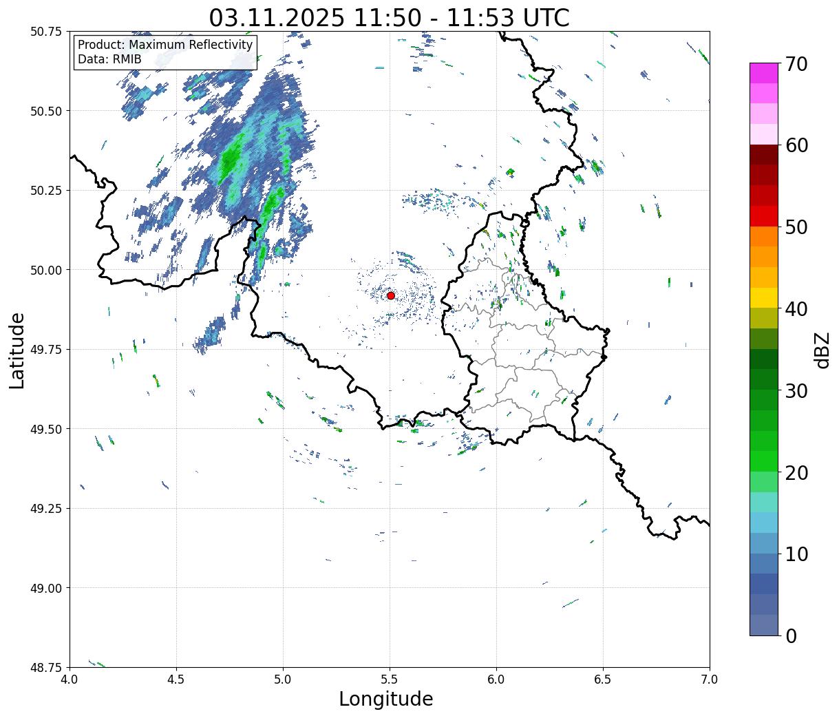The image size is (839, 716).
Task: Click the colorbar tick label 10
Action: [796, 554]
